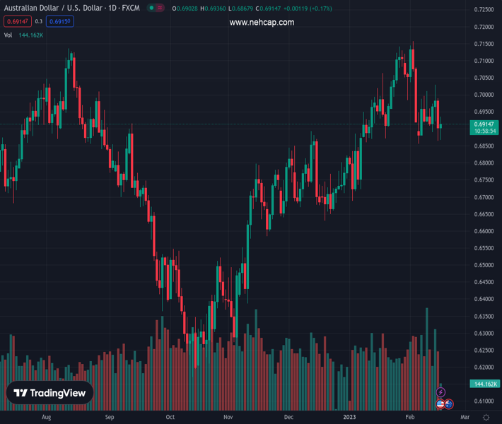This screenshot has height=424, width=502.
Task: Click the volume value label 144.162K on axis
Action: (x=484, y=384)
